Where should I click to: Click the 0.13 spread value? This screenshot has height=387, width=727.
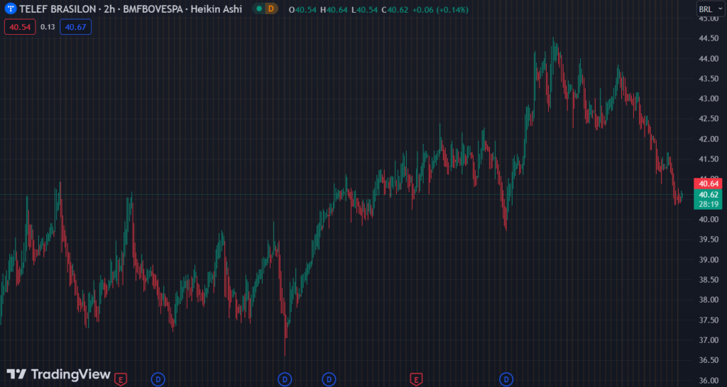48,27
